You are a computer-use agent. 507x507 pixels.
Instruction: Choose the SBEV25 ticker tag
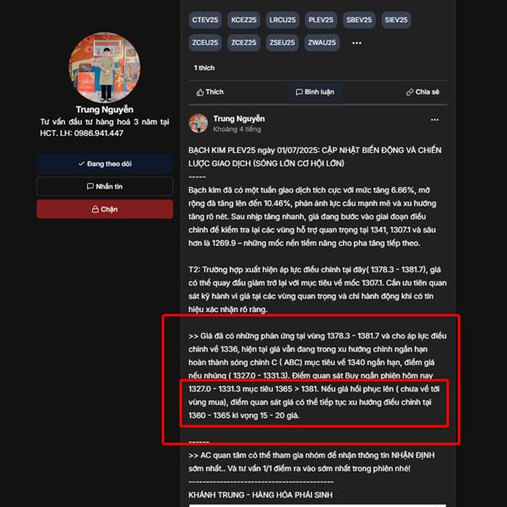(x=359, y=20)
